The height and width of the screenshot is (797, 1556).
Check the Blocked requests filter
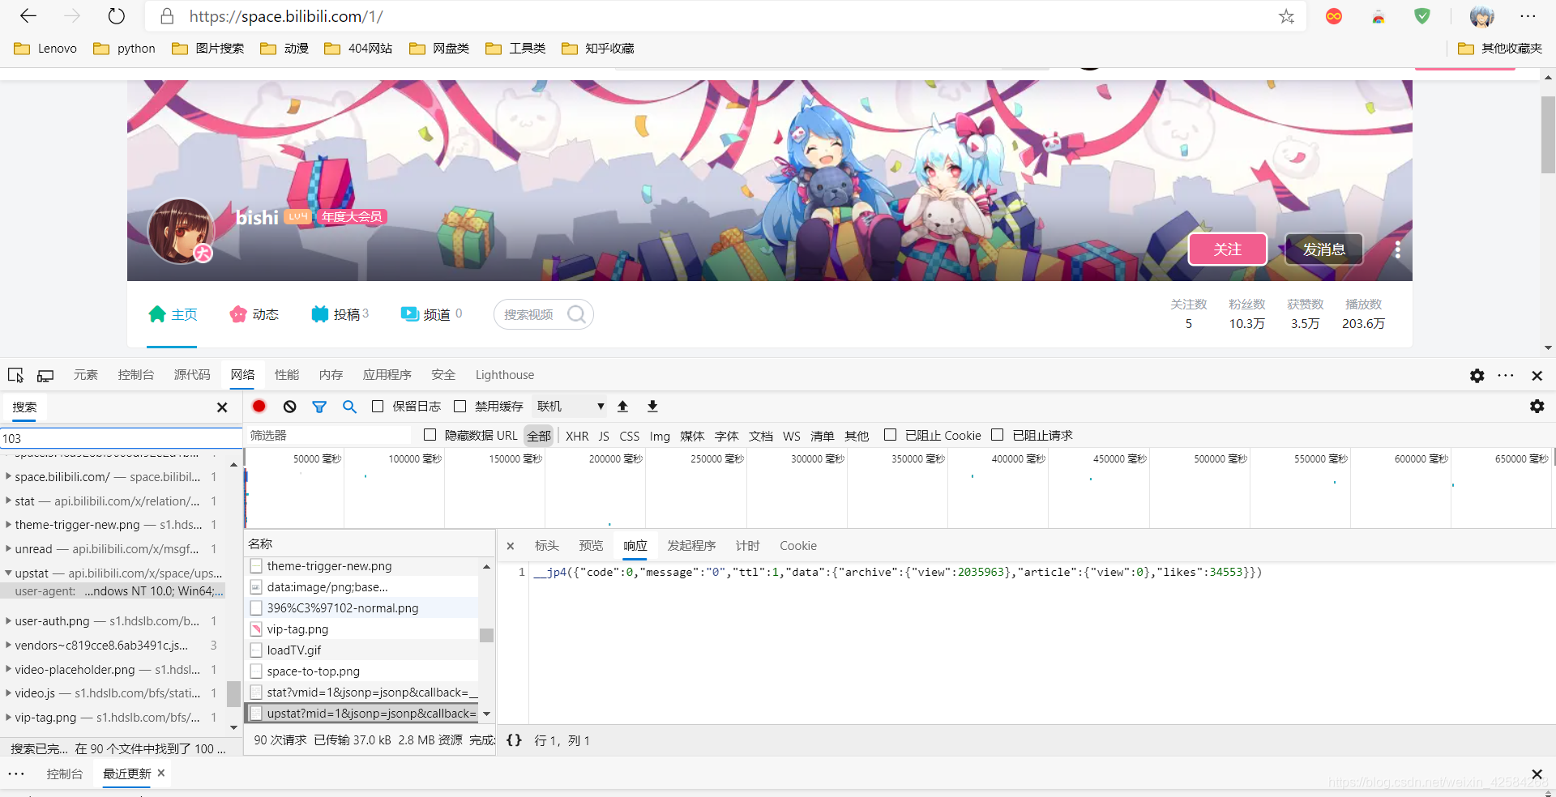(x=998, y=435)
